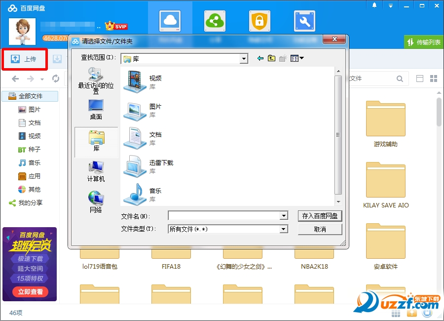444x321 pixels.
Task: Open the wrench toolbox icon
Action: pyautogui.click(x=305, y=21)
